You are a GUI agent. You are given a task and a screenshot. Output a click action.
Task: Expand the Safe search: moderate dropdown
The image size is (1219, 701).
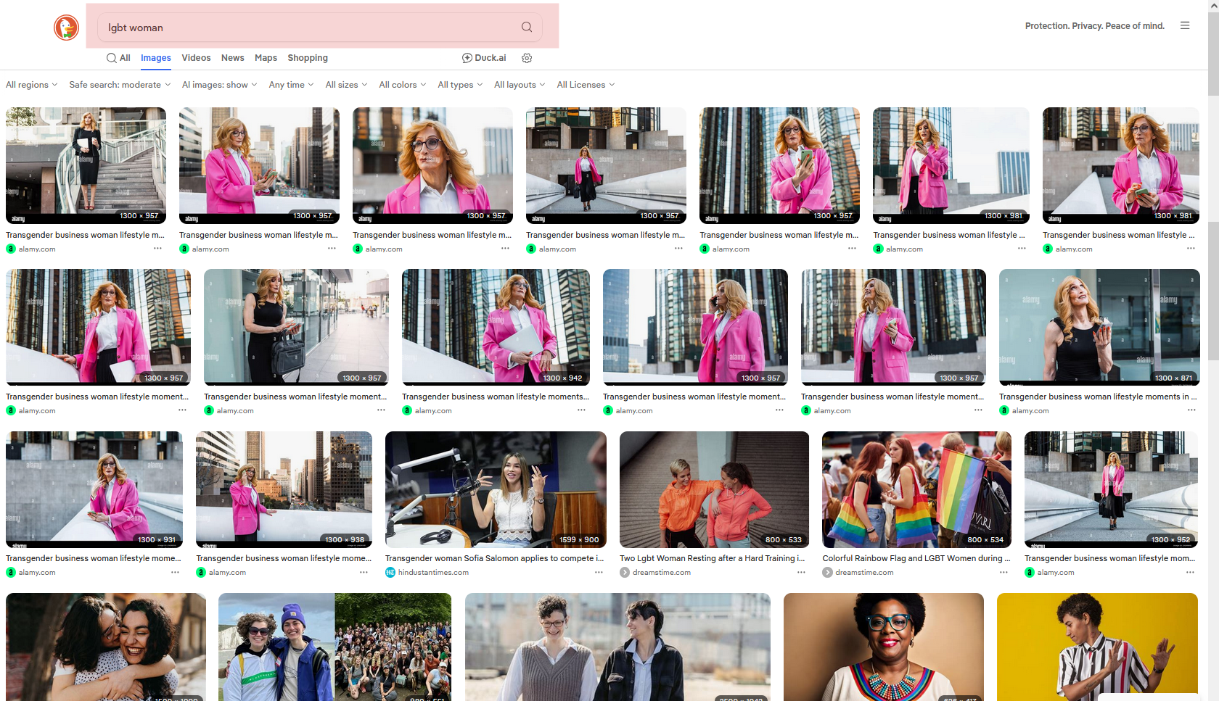tap(120, 85)
